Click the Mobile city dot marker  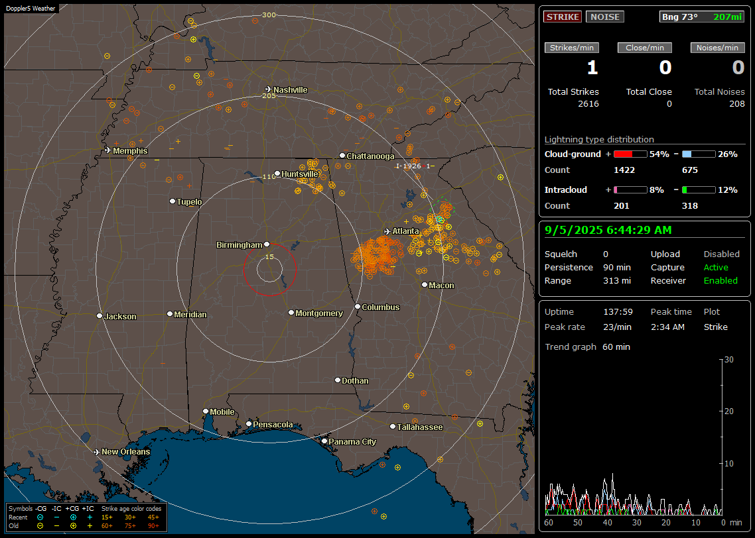pos(206,411)
